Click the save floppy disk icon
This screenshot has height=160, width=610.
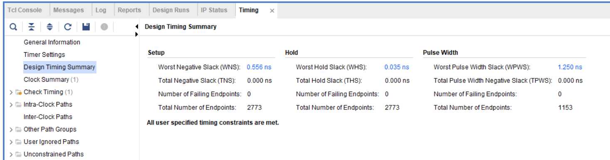point(86,27)
